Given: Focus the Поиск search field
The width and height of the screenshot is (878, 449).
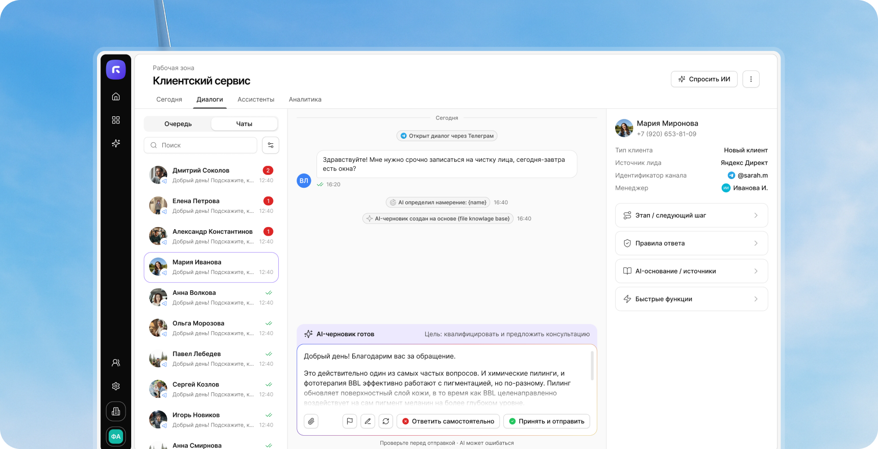Looking at the screenshot, I should [x=201, y=145].
